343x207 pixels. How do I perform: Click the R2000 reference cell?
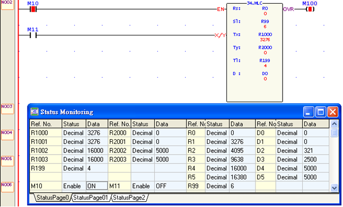point(119,133)
